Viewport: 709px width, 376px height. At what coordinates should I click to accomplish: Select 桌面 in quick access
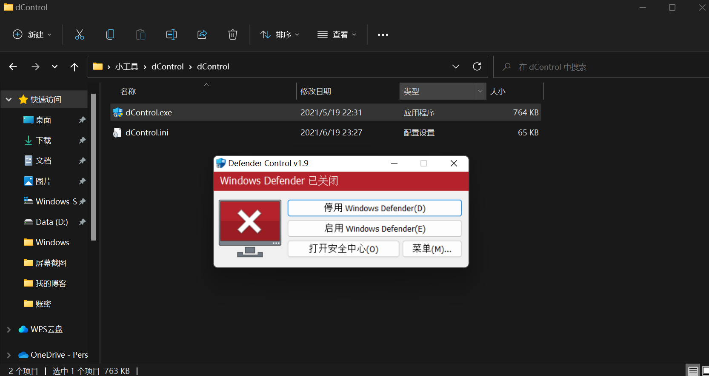pyautogui.click(x=43, y=120)
